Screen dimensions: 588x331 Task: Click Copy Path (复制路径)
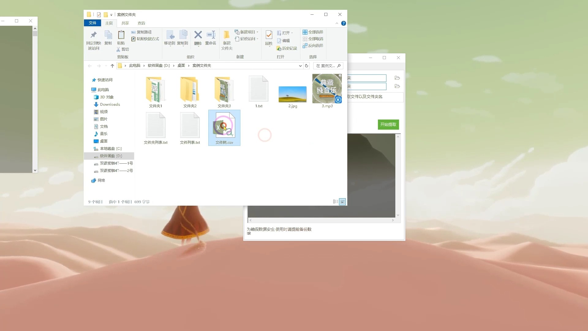click(x=141, y=32)
